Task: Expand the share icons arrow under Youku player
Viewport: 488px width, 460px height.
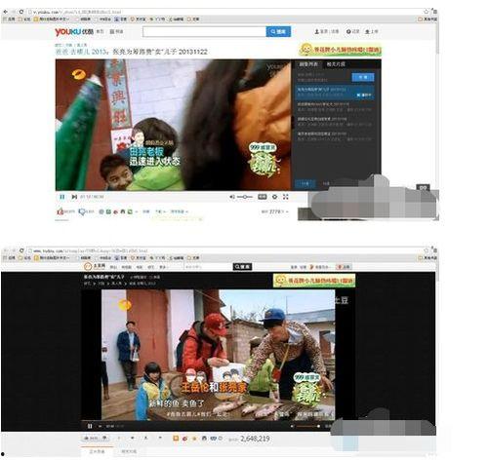Action: (x=137, y=211)
